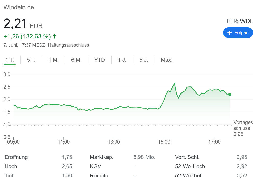This screenshot has height=185, width=253.
Task: Open the Haftungsausschluss disclaimer link
Action: pos(68,45)
